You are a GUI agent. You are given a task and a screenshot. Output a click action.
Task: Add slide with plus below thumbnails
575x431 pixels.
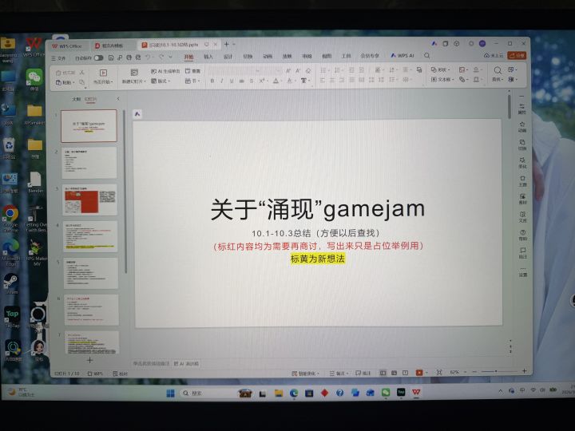click(89, 360)
